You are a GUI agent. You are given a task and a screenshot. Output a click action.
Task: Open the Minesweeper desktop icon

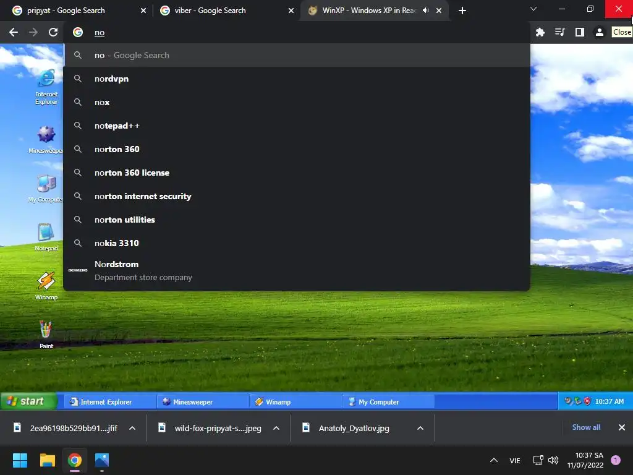46,140
